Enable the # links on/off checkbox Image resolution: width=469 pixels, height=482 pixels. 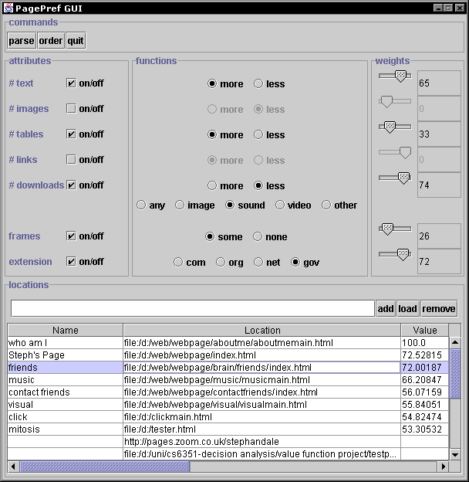[71, 160]
